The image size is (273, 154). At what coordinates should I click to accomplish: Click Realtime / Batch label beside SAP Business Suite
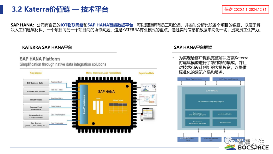[x=56, y=82]
